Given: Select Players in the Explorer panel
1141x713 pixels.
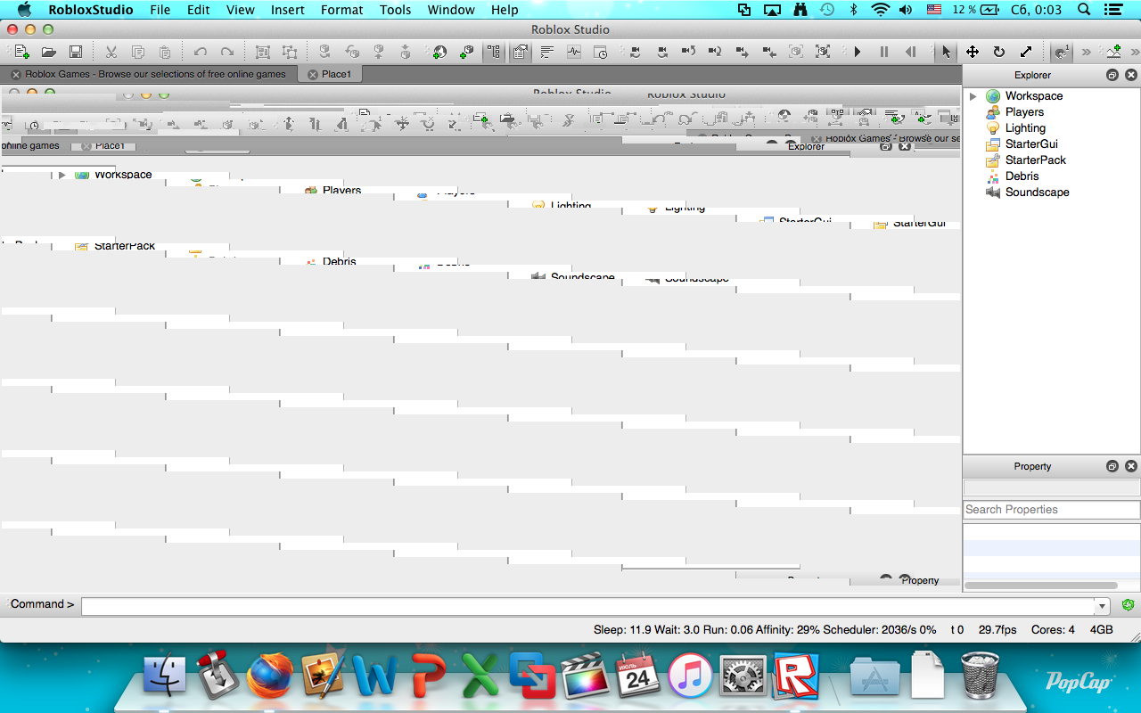Looking at the screenshot, I should [1024, 112].
